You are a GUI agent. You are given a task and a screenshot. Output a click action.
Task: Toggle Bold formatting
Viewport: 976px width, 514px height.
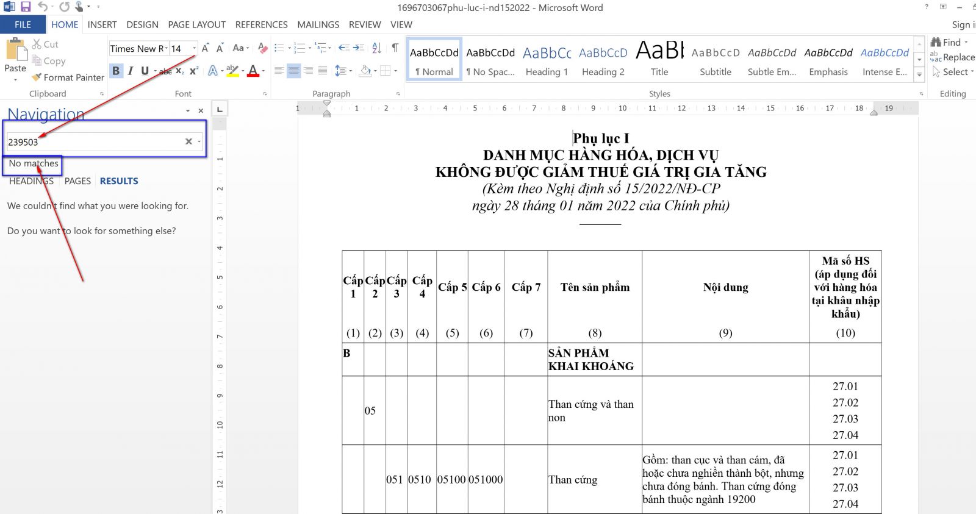(x=116, y=71)
